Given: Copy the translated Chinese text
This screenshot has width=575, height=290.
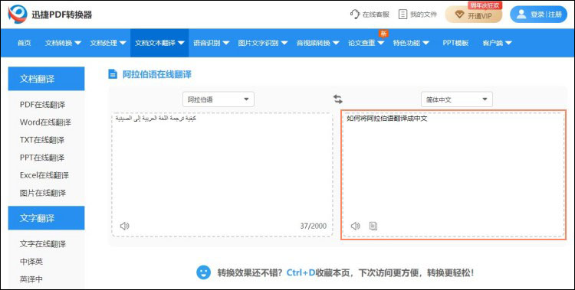Looking at the screenshot, I should pyautogui.click(x=373, y=226).
